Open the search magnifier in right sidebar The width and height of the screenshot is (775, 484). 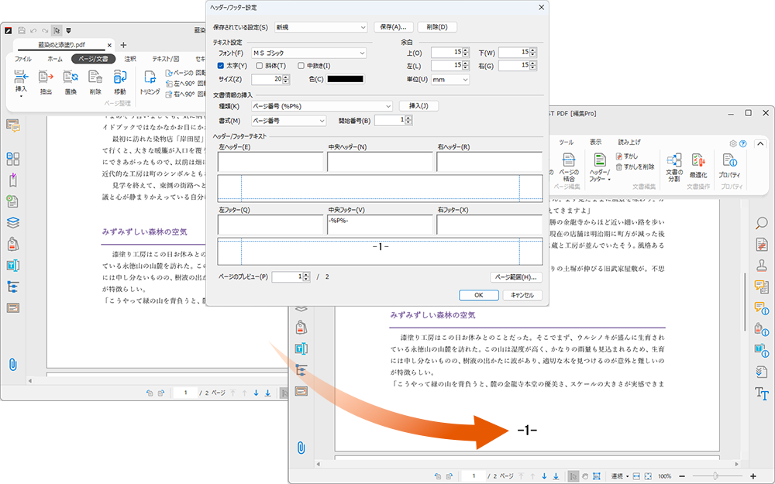(762, 223)
